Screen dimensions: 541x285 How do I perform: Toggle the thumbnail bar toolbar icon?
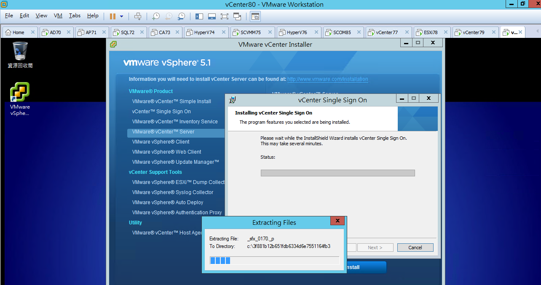point(212,16)
